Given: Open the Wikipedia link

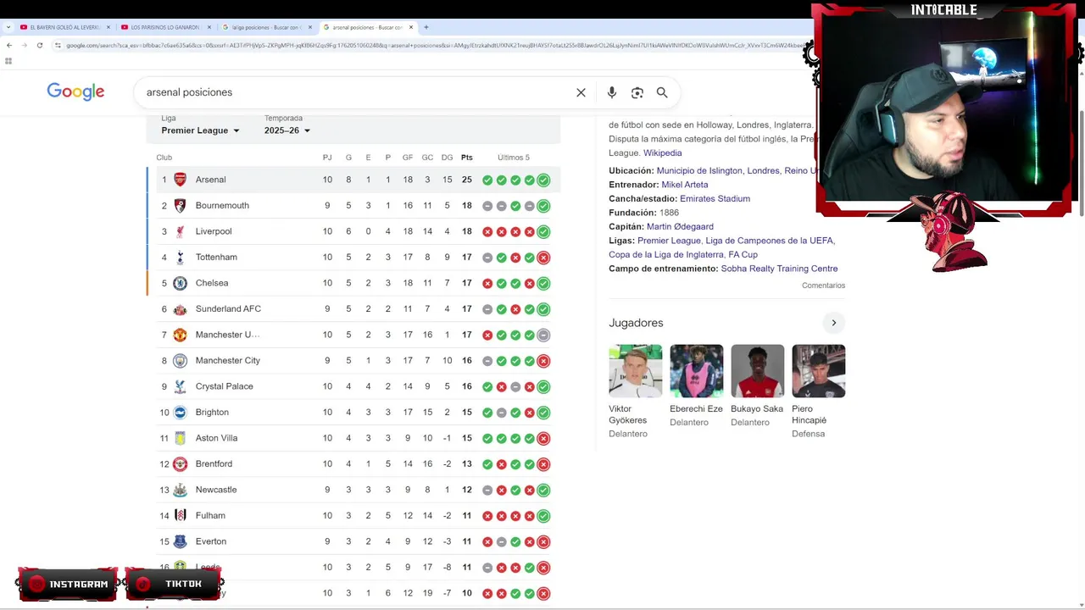Looking at the screenshot, I should (x=662, y=153).
